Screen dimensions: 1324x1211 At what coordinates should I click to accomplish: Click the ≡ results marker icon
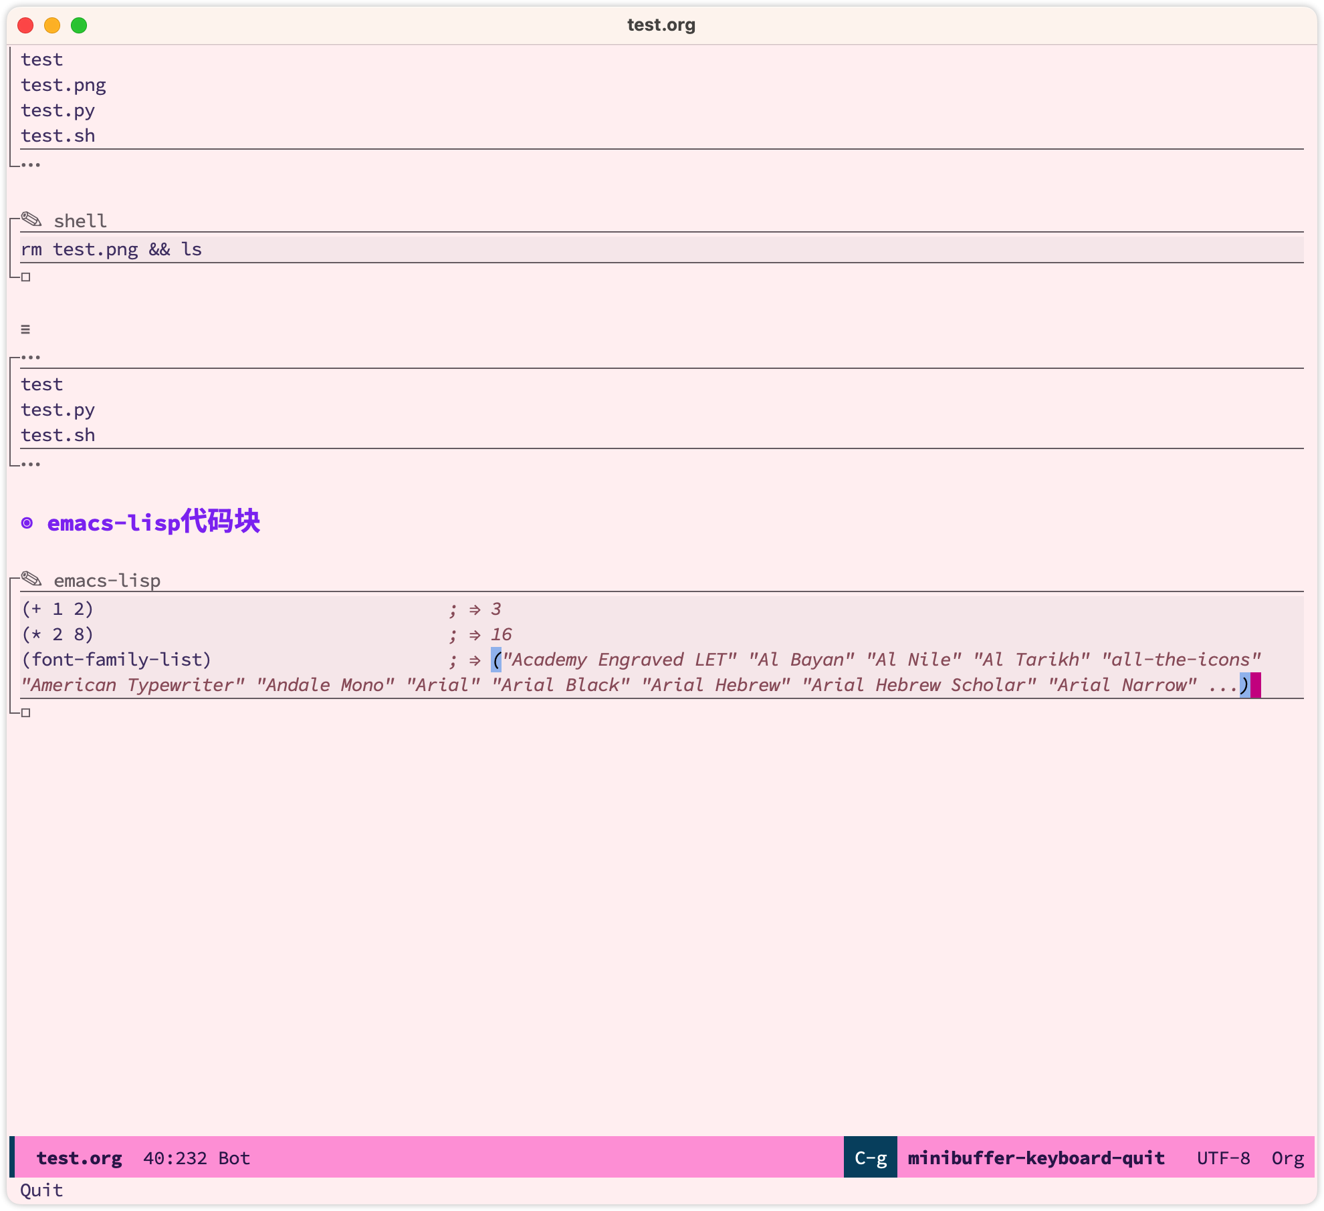pos(25,329)
